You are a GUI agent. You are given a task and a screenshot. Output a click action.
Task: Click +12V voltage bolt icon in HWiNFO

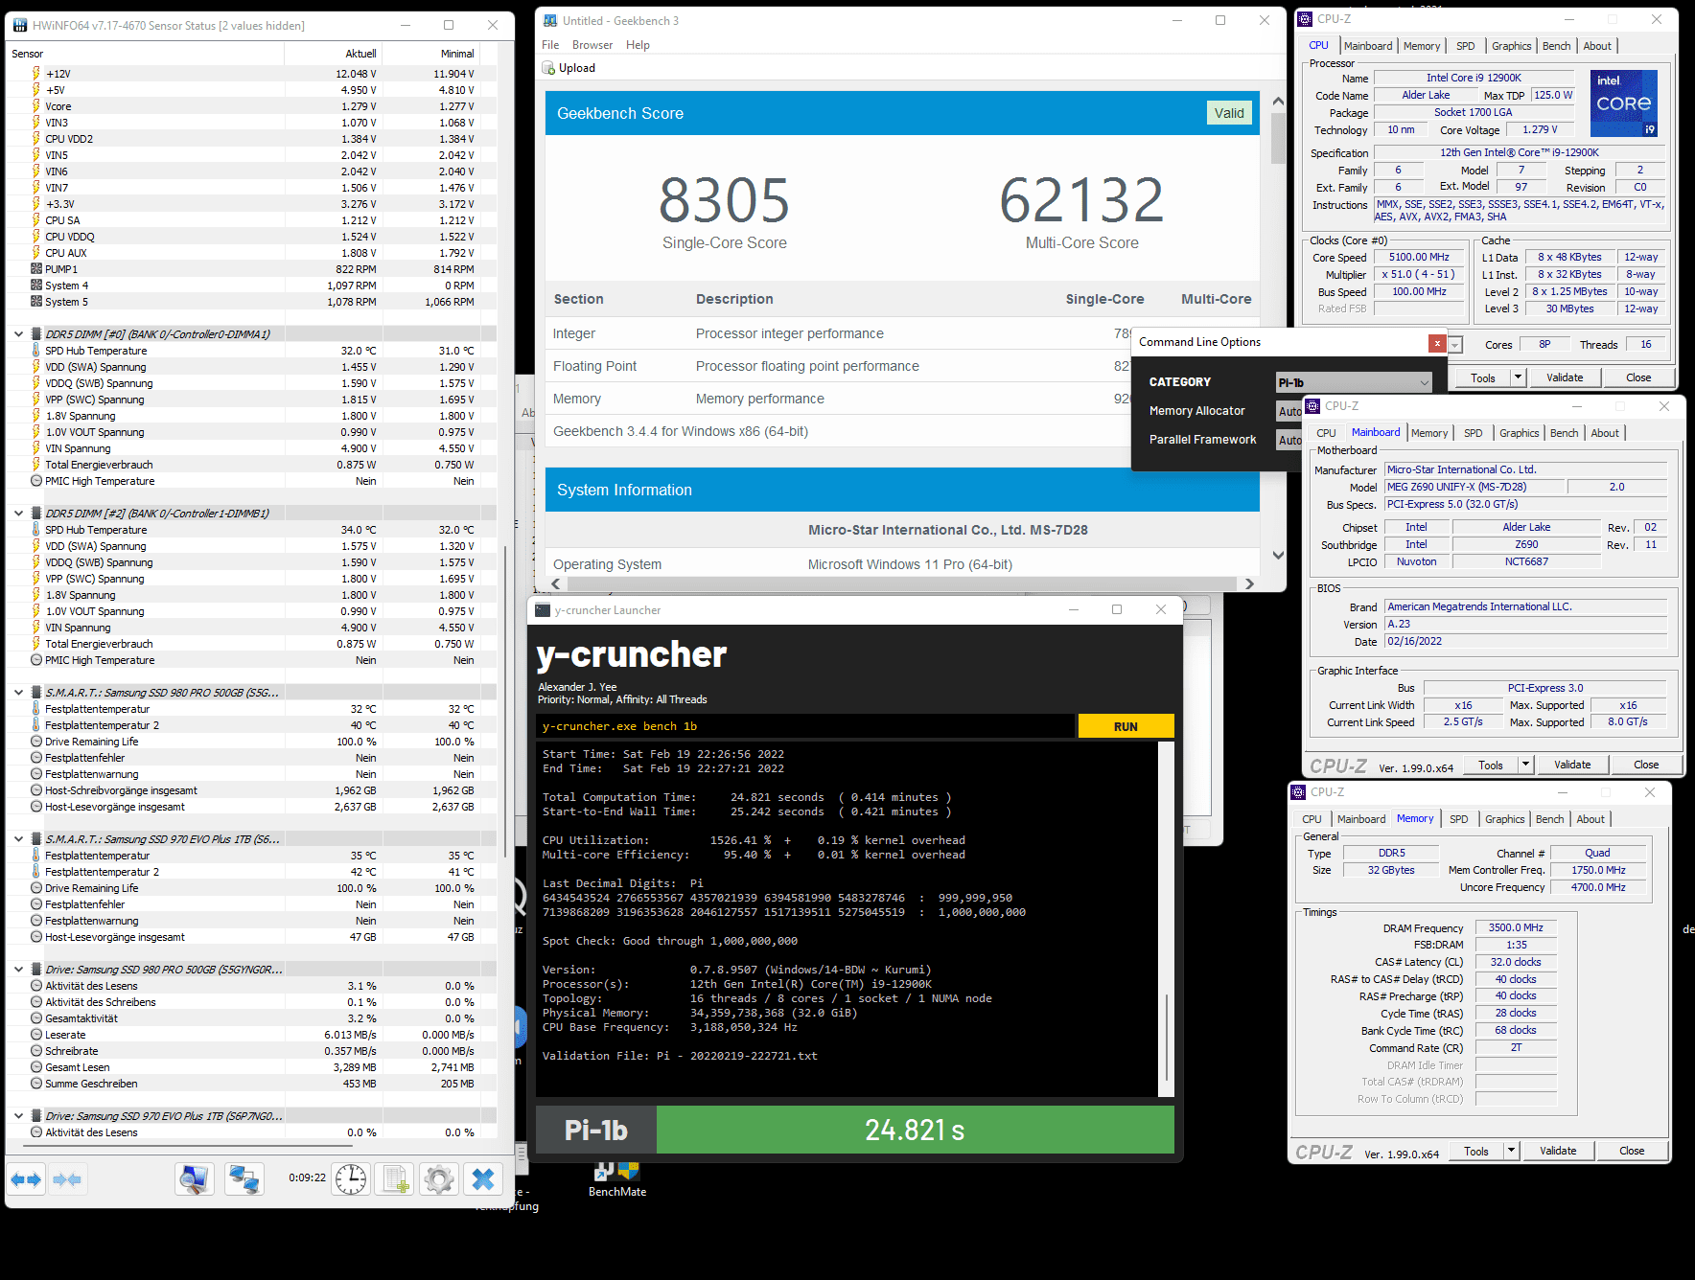36,74
